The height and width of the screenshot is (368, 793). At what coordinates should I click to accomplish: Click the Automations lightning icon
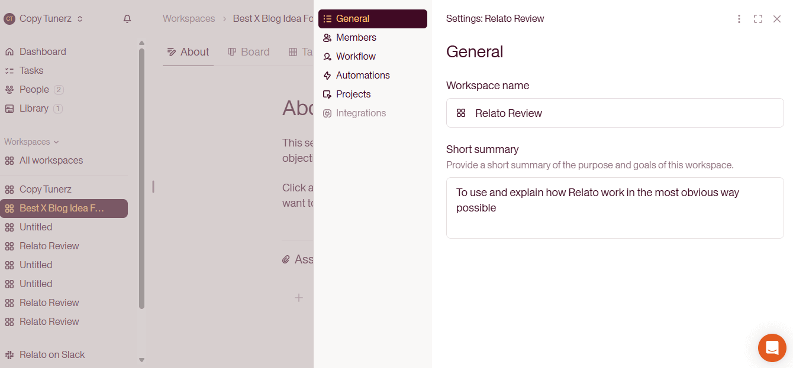[x=327, y=76]
